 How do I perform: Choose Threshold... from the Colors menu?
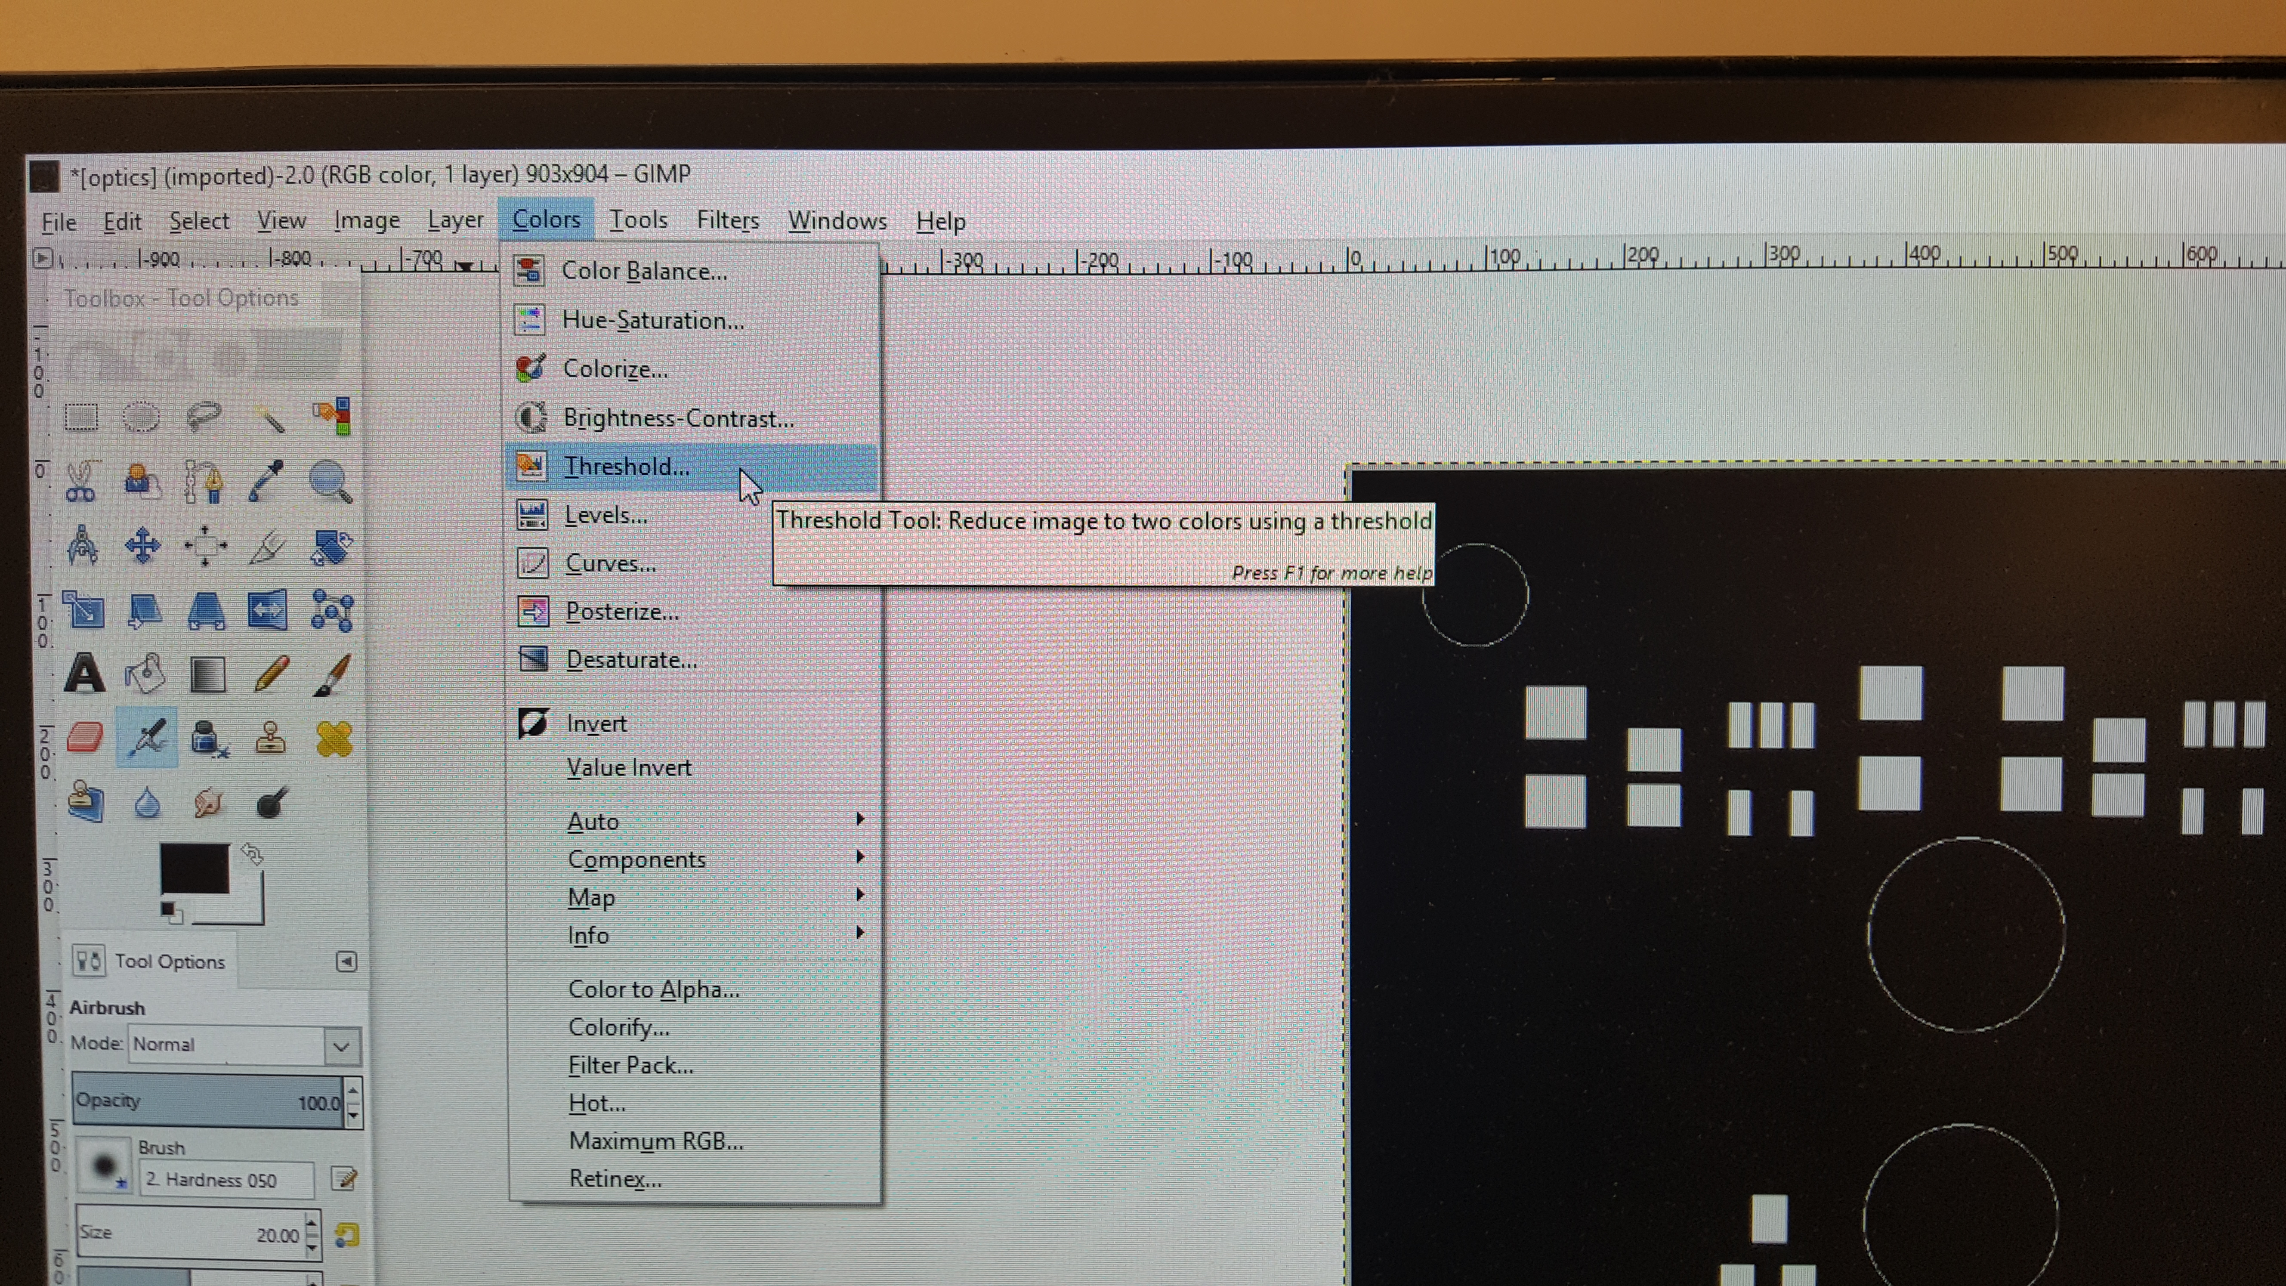691,467
